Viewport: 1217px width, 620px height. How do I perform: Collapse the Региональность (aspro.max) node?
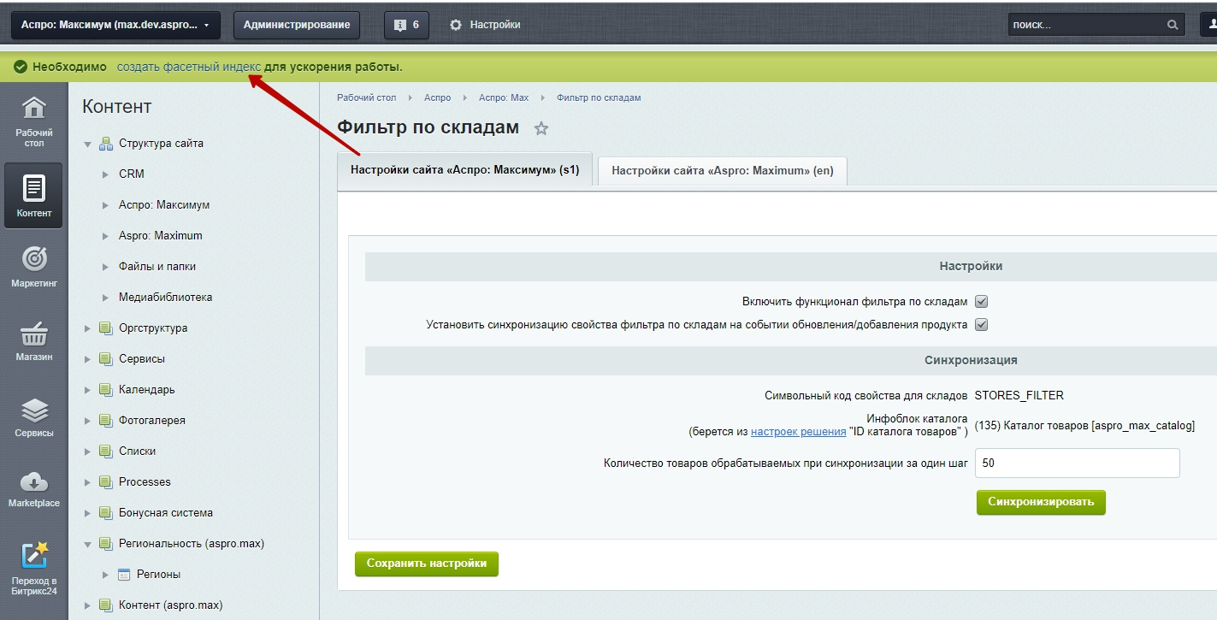pos(87,544)
